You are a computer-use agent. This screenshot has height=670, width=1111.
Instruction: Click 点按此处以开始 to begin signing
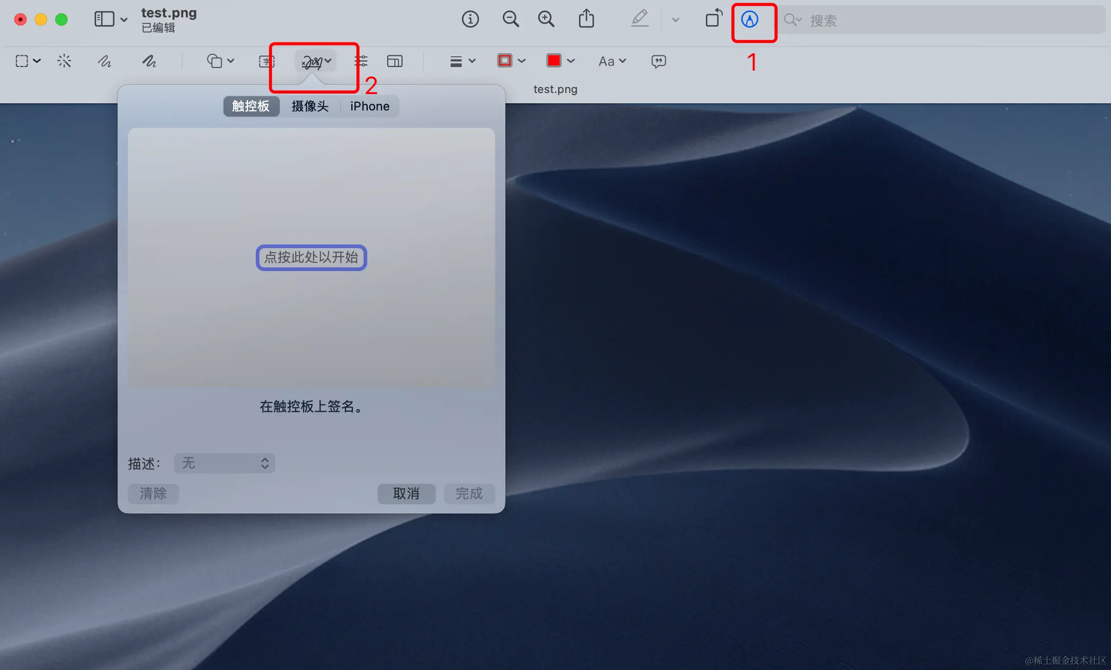pos(311,257)
